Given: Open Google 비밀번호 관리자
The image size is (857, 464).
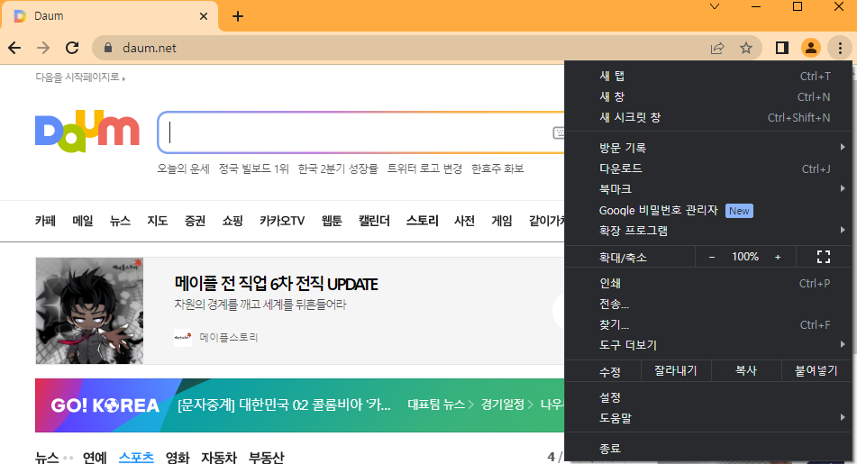Looking at the screenshot, I should (708, 211).
